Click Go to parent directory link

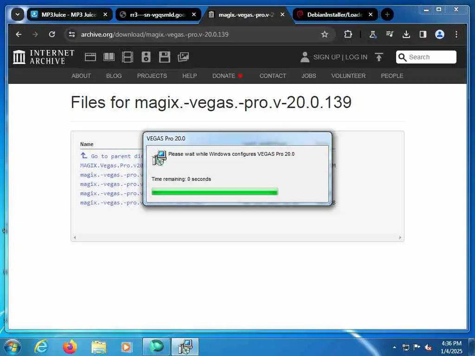pyautogui.click(x=111, y=156)
